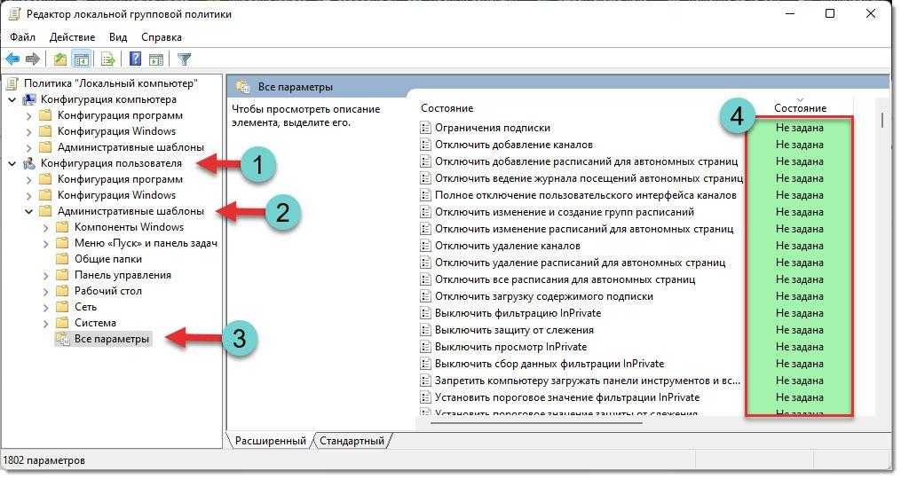Click the vertical scrollbar thumb of policy list
Screen dimensions: 901x479
[x=882, y=120]
